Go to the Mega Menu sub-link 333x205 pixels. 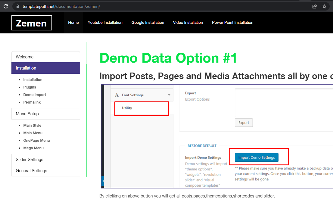pyautogui.click(x=33, y=148)
